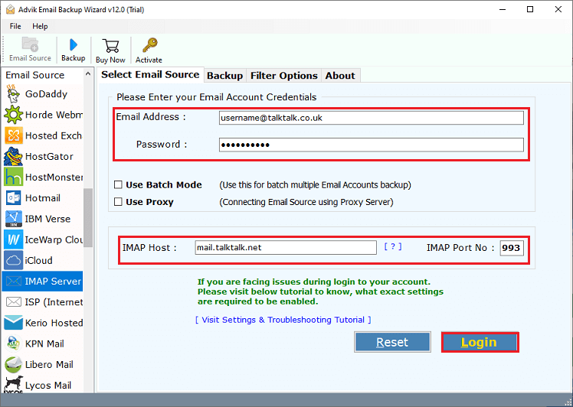Switch to the Select Email Source tab
573x407 pixels.
[x=150, y=74]
